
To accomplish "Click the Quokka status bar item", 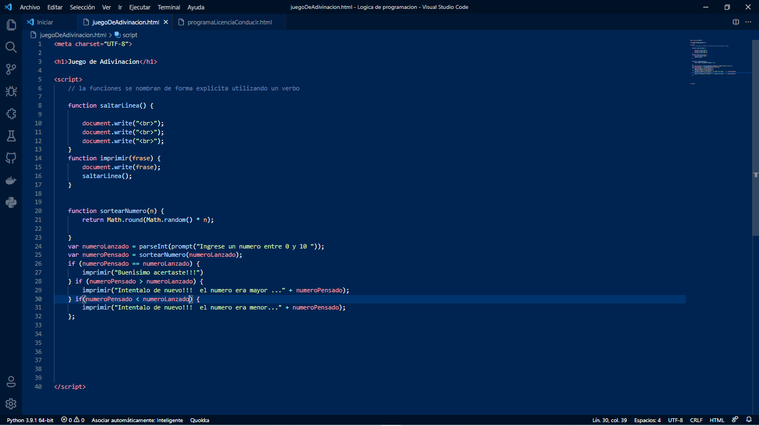I will coord(199,420).
